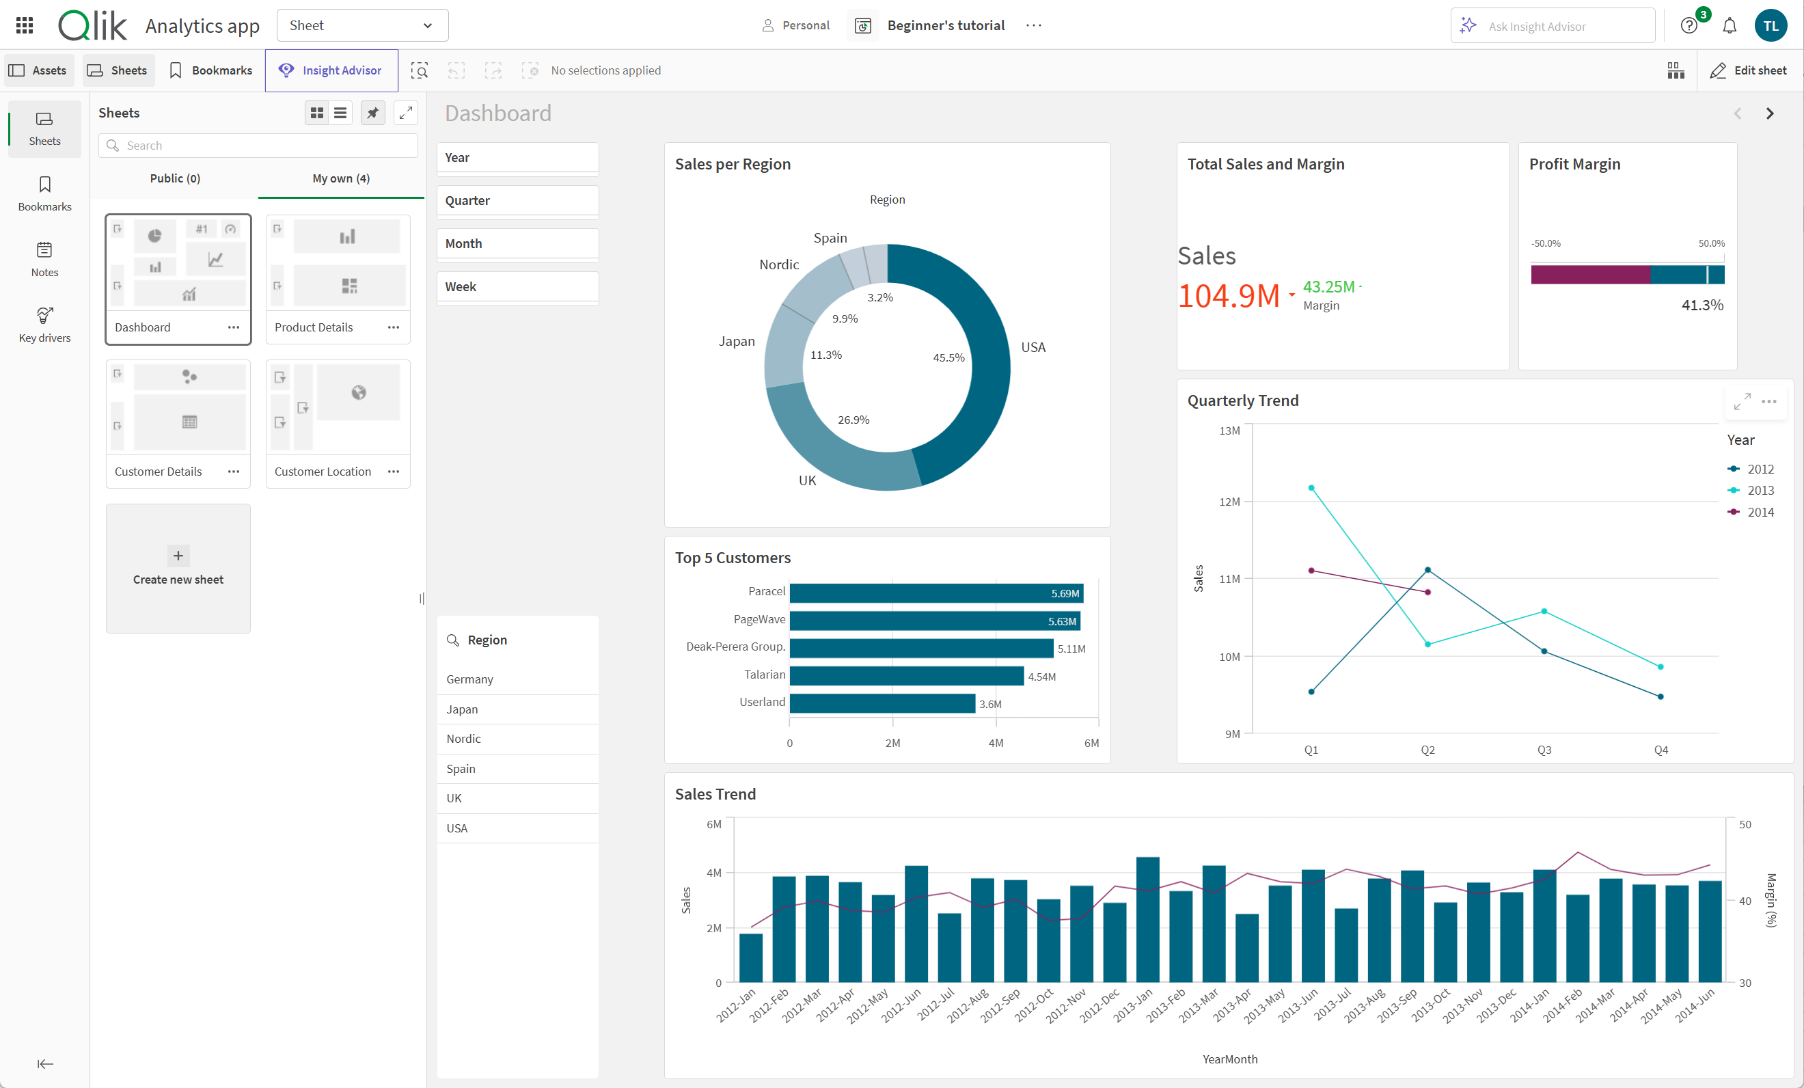
Task: Open the Assets panel icon
Action: coord(40,70)
